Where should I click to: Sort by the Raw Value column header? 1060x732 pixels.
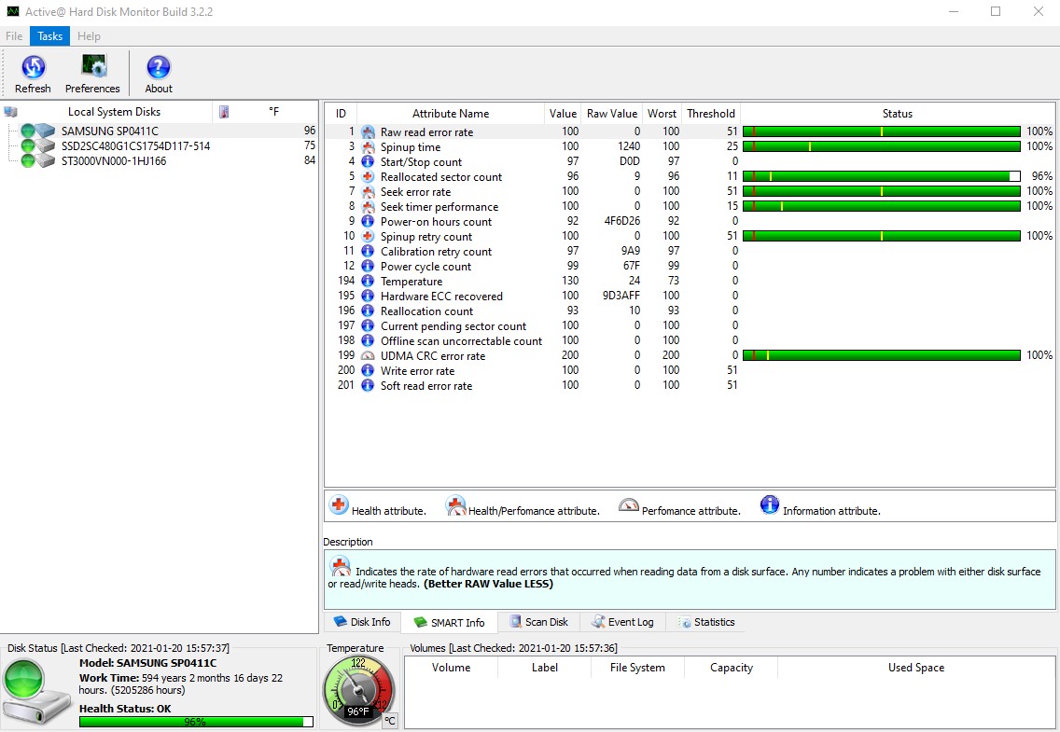coord(611,114)
